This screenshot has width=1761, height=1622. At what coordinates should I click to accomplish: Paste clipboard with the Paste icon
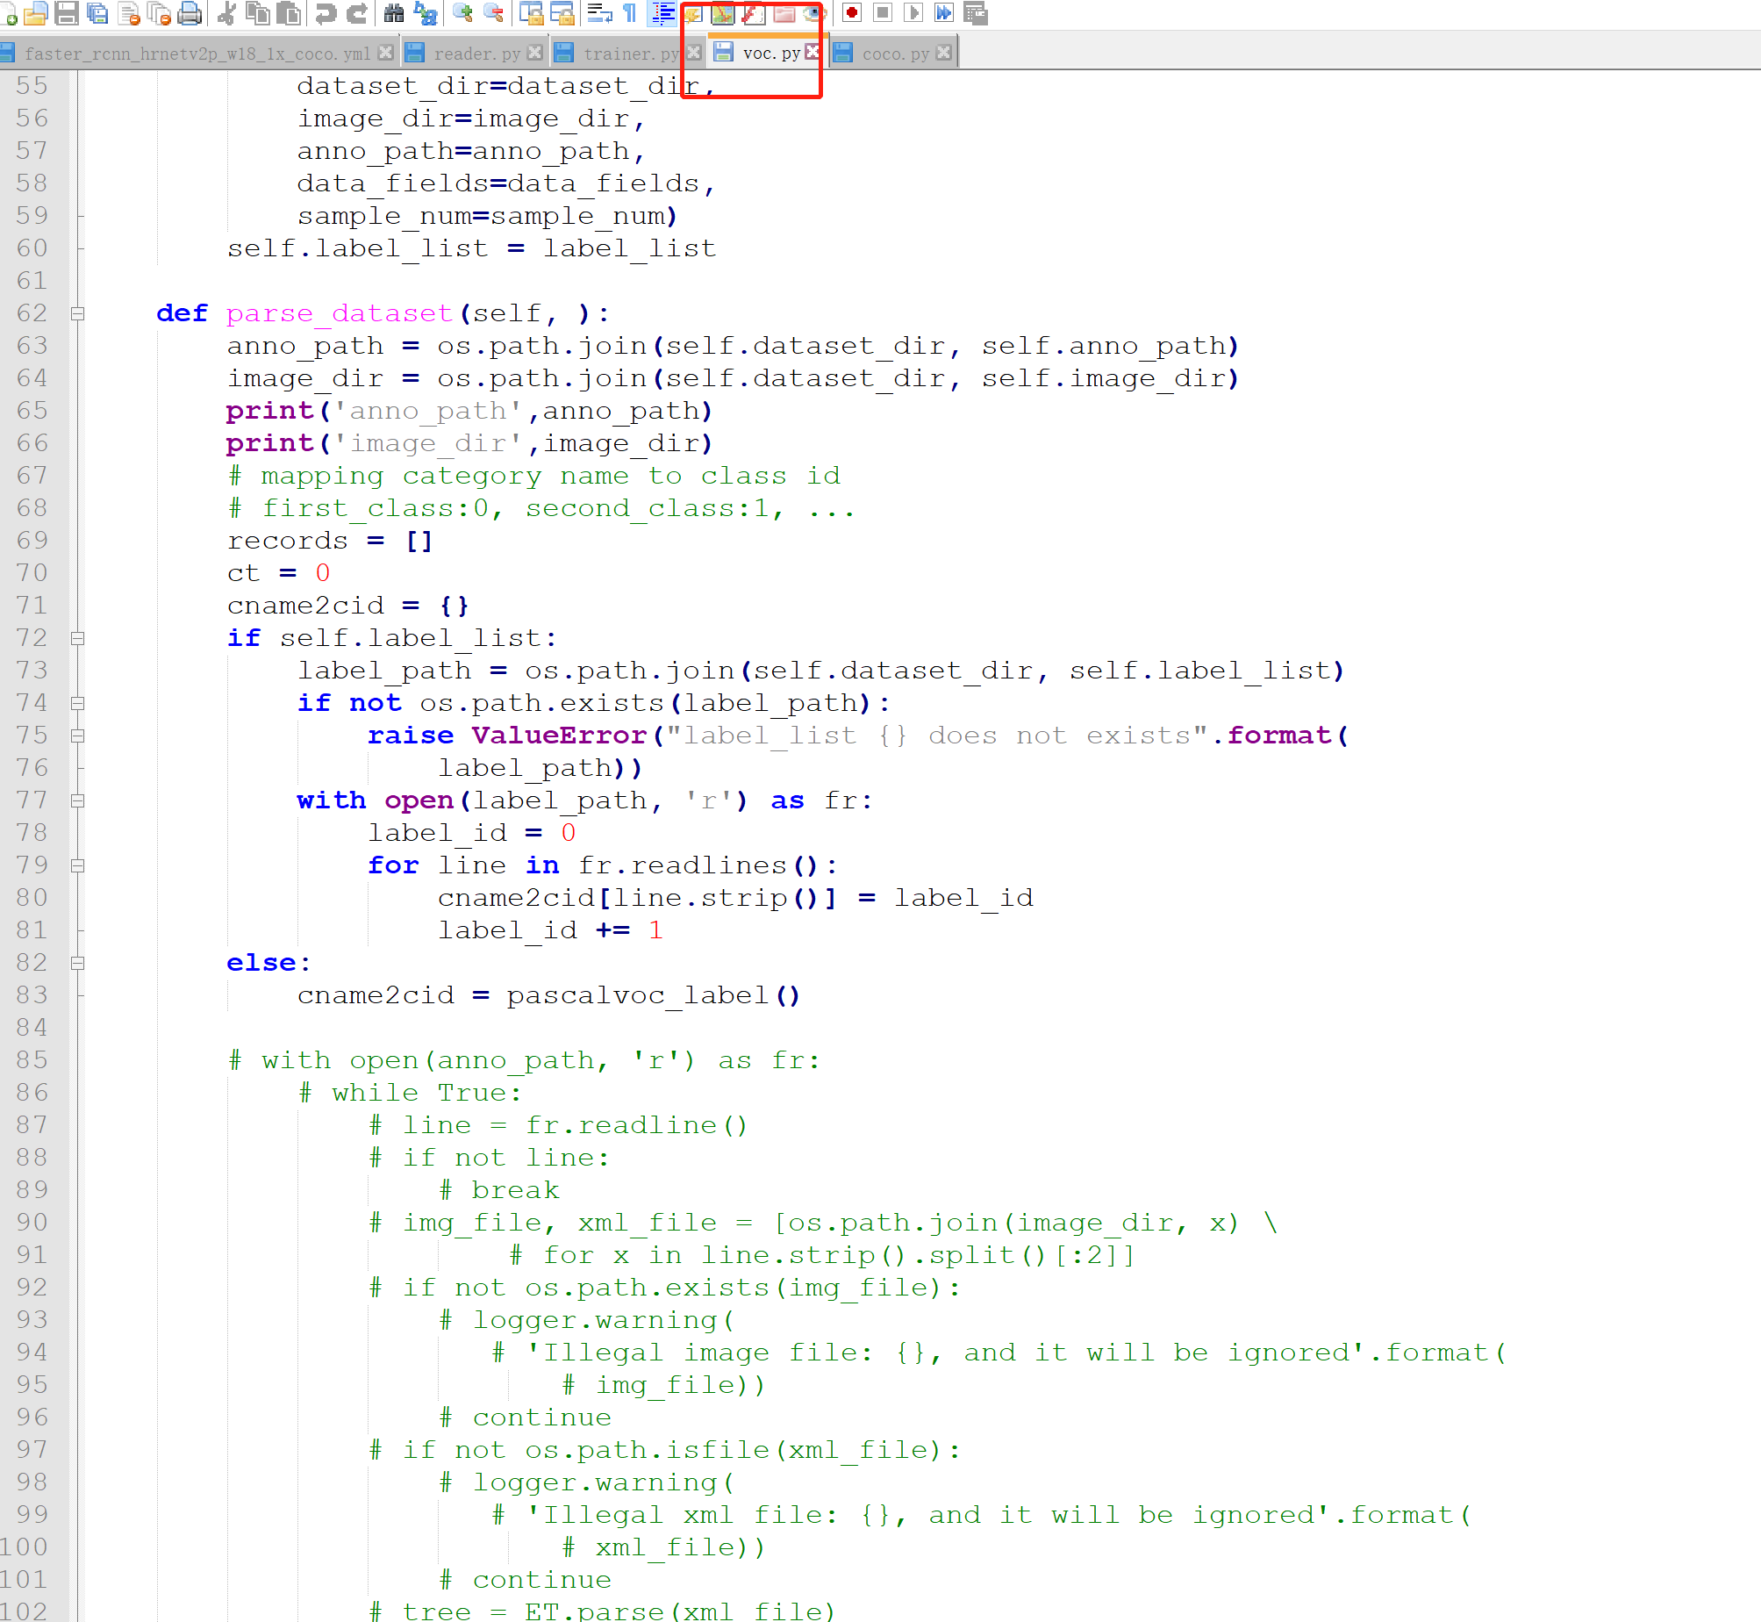[x=289, y=13]
